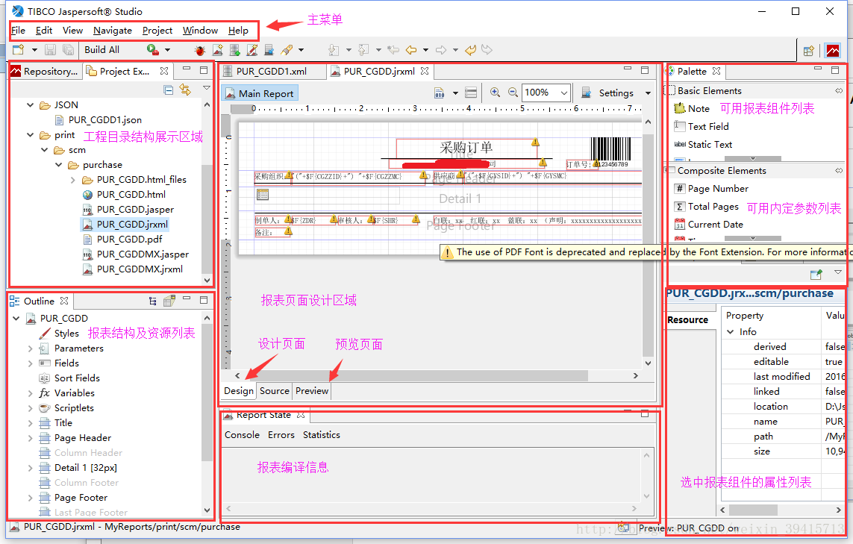The height and width of the screenshot is (544, 853).
Task: Click the warning icon next to 采购订单
Action: tap(535, 143)
